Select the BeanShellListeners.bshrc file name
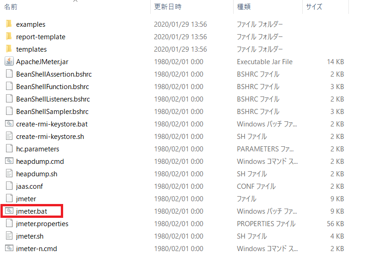This screenshot has width=365, height=258. click(x=53, y=99)
